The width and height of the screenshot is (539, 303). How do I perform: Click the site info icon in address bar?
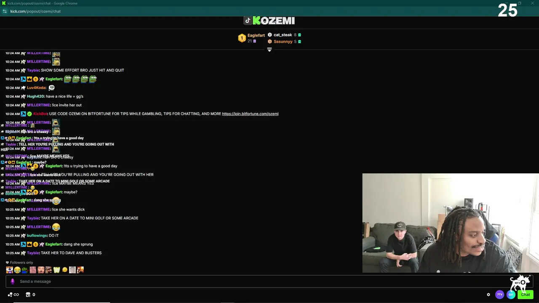click(x=5, y=11)
